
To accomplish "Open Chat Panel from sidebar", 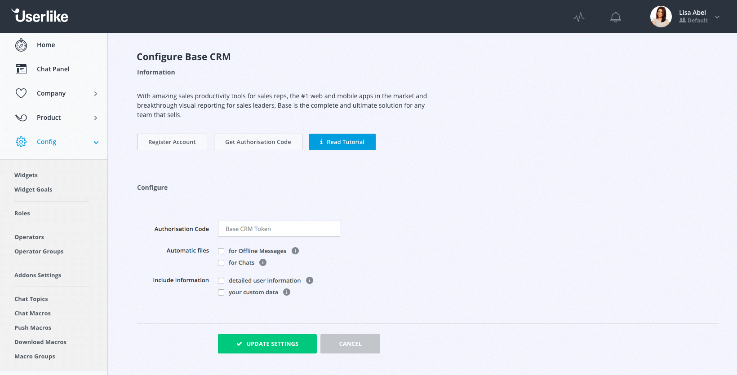I will click(53, 69).
